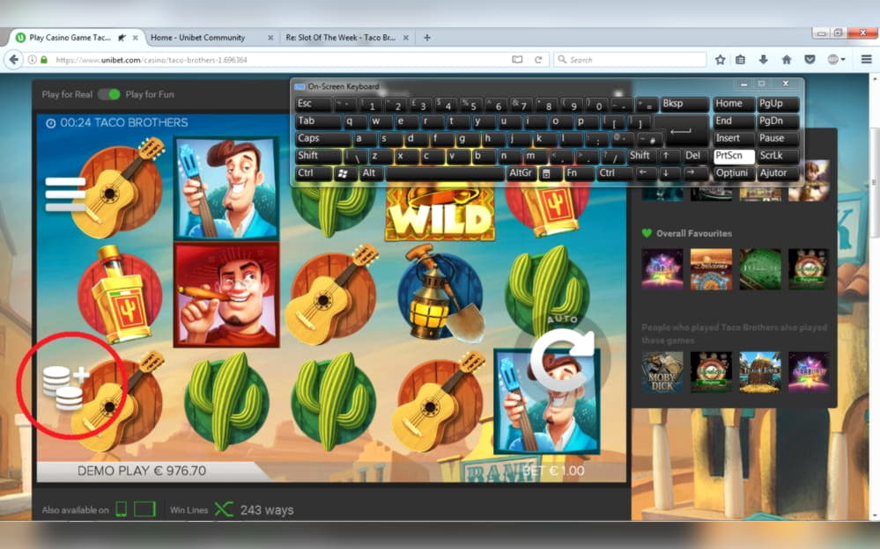Click the Pause key on On-Screen Keyboard

(778, 138)
